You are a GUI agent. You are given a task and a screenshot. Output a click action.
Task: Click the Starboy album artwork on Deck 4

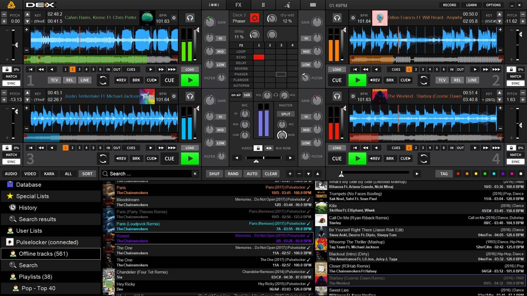coord(380,96)
